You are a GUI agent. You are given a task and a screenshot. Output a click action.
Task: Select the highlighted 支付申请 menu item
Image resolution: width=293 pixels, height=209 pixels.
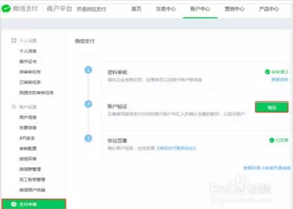coord(34,204)
